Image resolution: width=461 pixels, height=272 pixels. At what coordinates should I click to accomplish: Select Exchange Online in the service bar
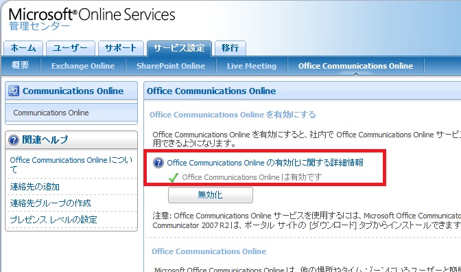83,66
